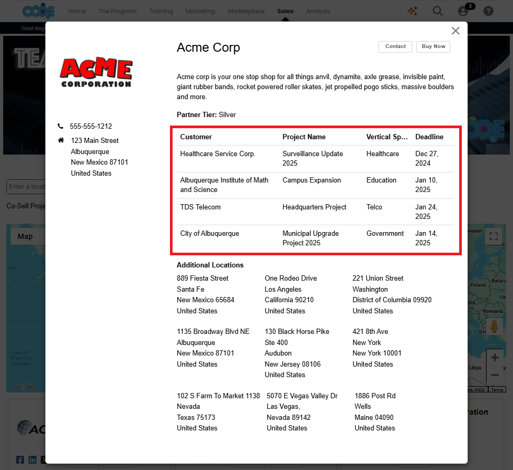Close the Acme Corp dialog

(455, 31)
